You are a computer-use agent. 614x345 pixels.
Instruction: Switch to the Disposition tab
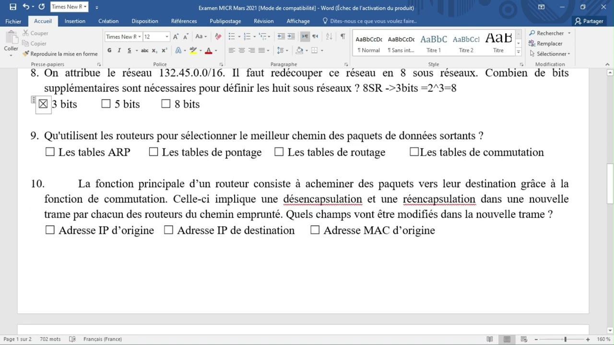point(145,21)
